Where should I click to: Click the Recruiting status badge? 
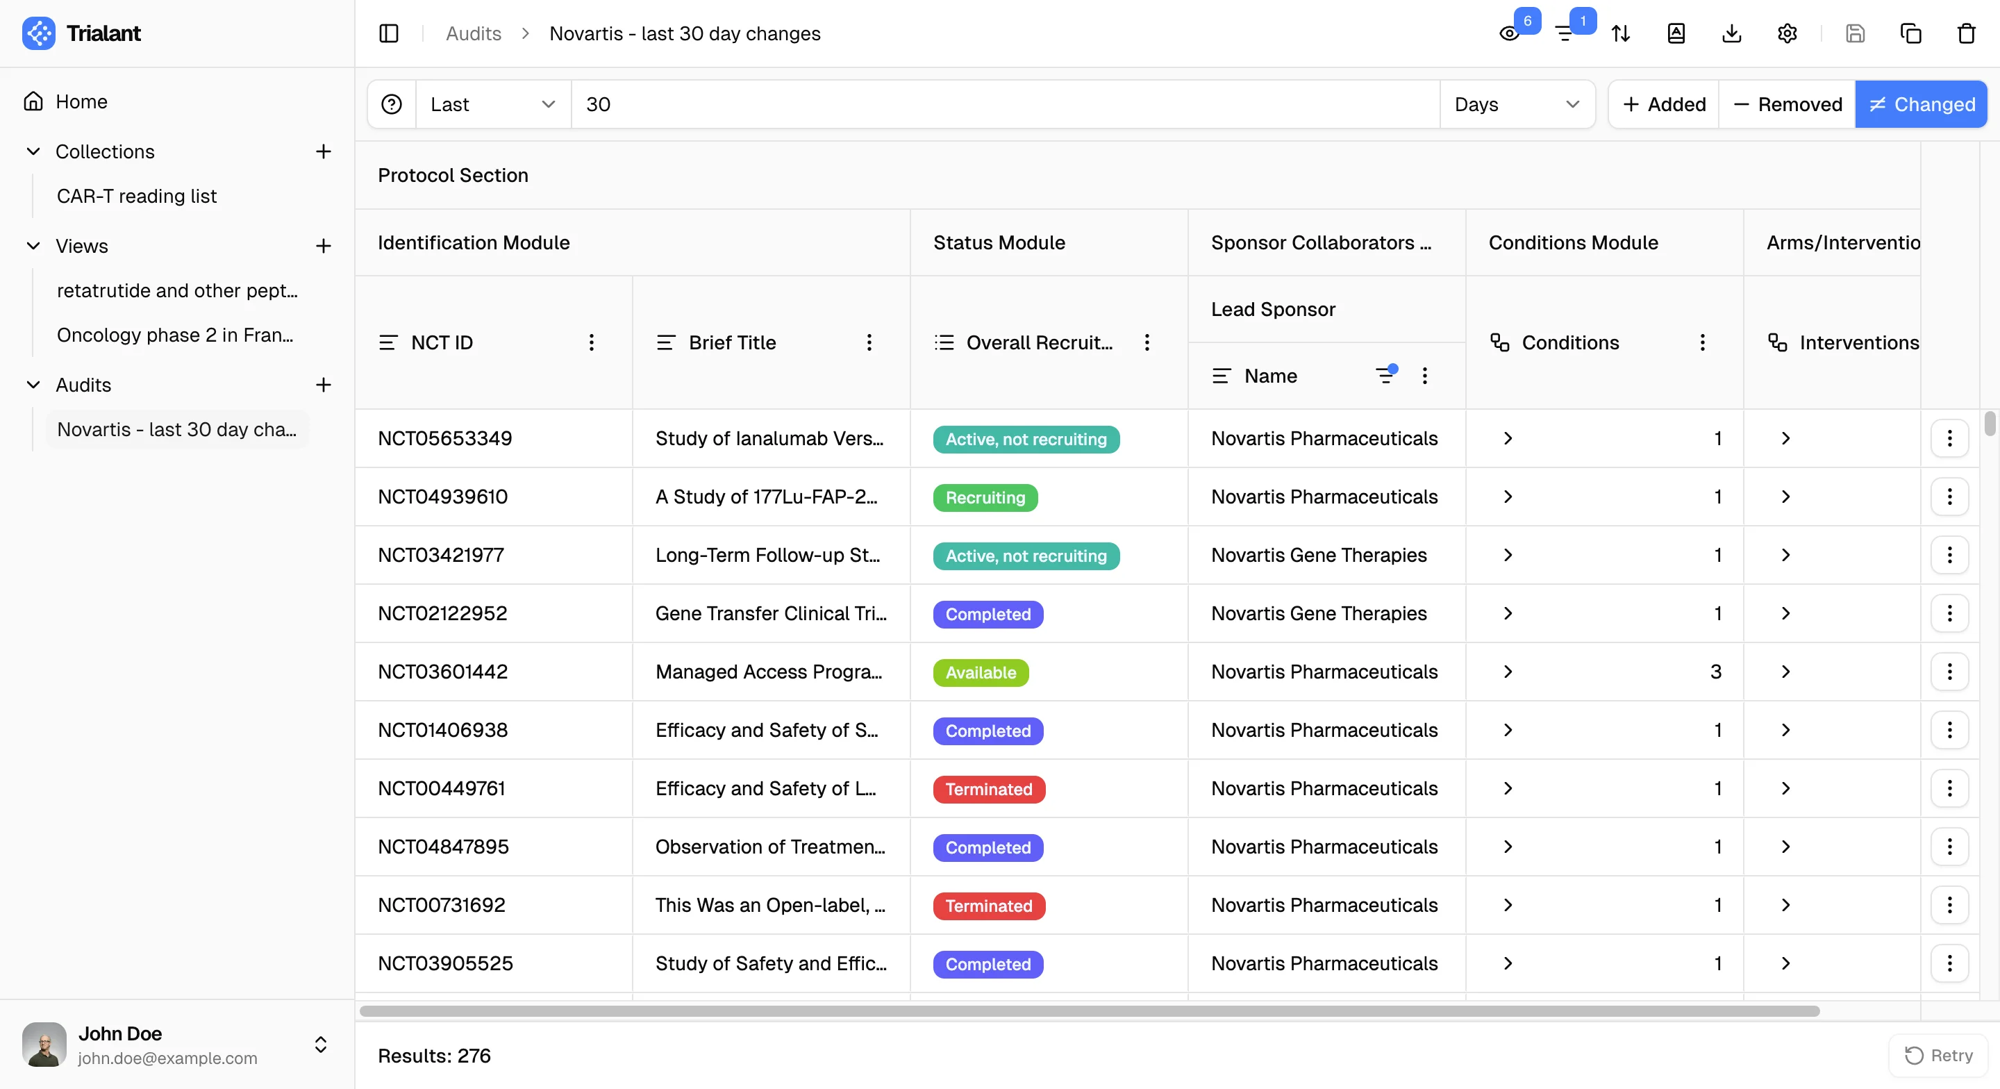click(x=985, y=498)
